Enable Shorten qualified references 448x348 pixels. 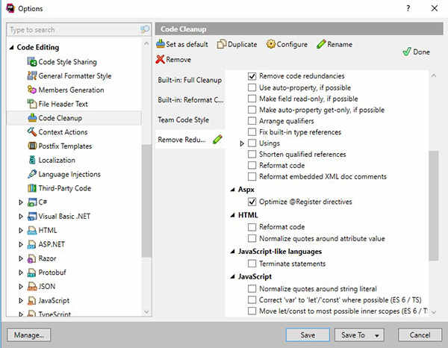252,155
